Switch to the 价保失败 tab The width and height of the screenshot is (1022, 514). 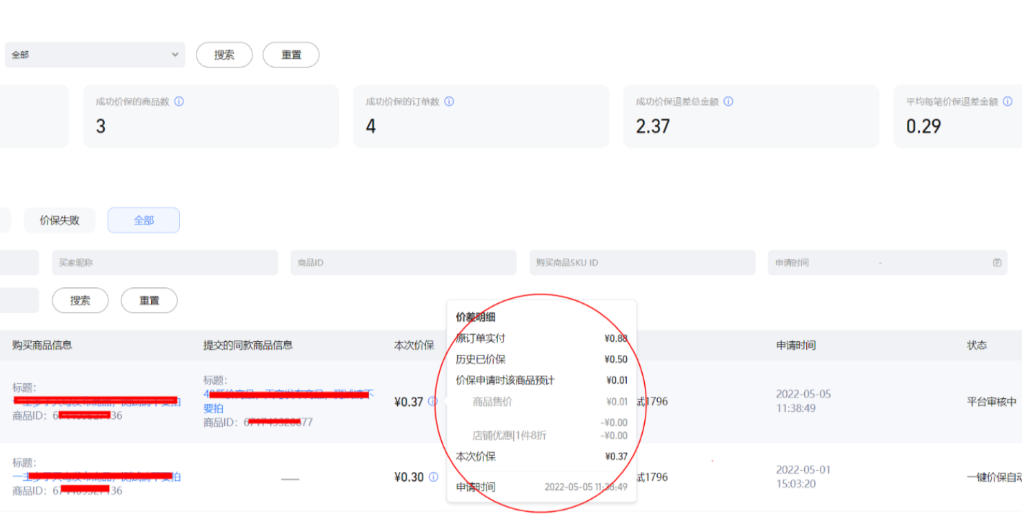click(59, 220)
